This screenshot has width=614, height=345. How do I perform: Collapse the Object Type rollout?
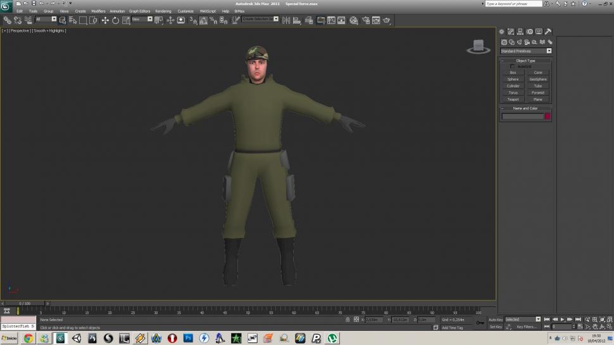pyautogui.click(x=525, y=61)
